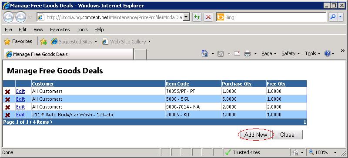The height and width of the screenshot is (158, 348).
Task: Click the Read Mail envelope icon
Action: click(x=237, y=53)
